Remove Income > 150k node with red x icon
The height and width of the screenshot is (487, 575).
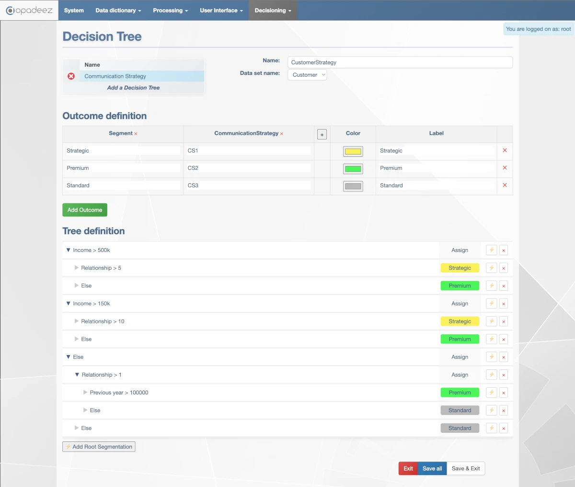coord(503,303)
